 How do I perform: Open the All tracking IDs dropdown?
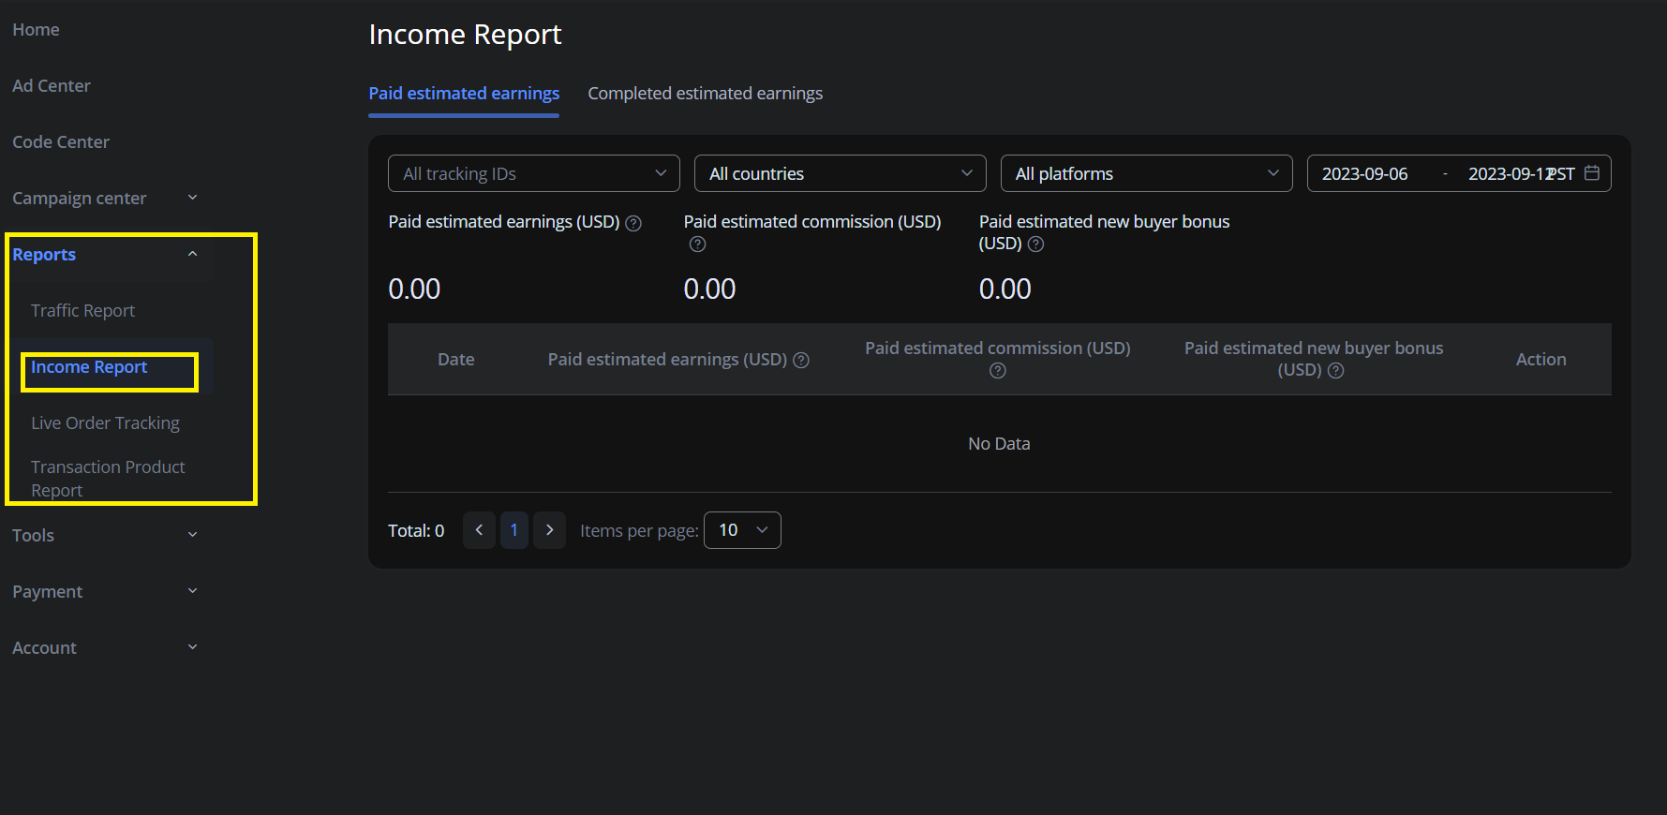tap(534, 173)
